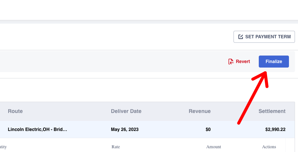Click the empty gray action bar left of Revert
The width and height of the screenshot is (298, 152).
[x=112, y=62]
